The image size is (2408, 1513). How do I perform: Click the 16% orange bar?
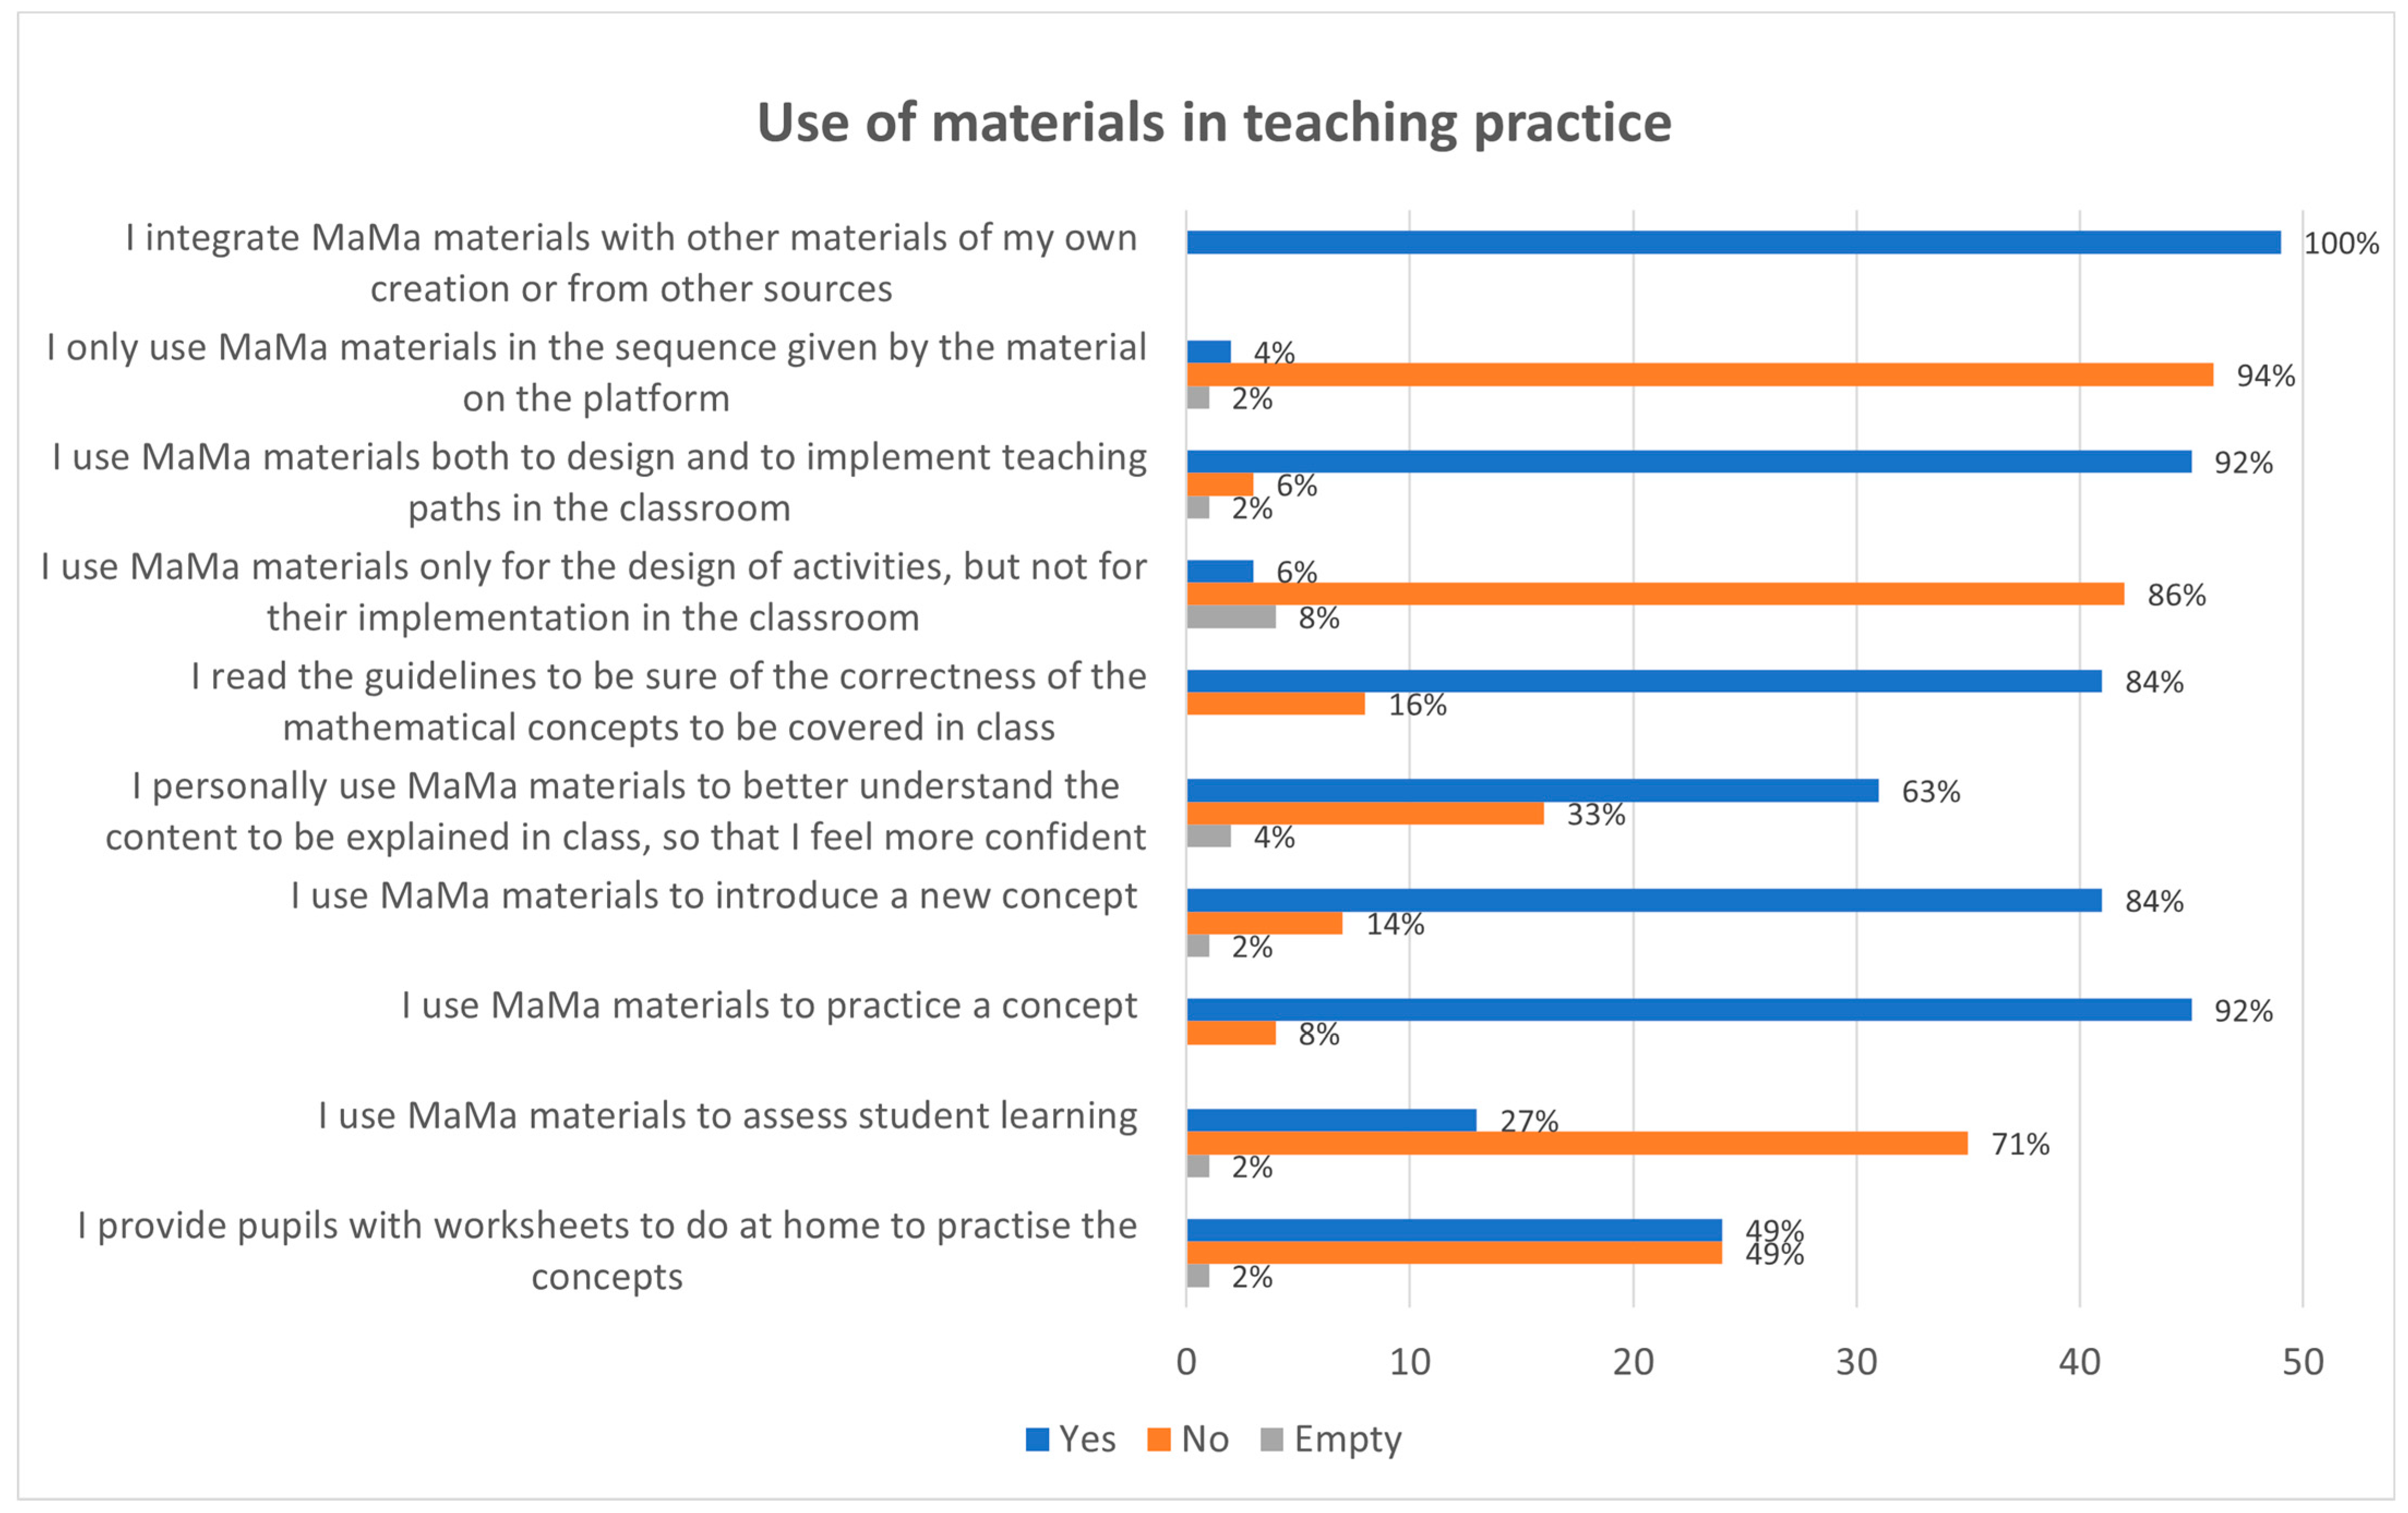(1275, 703)
